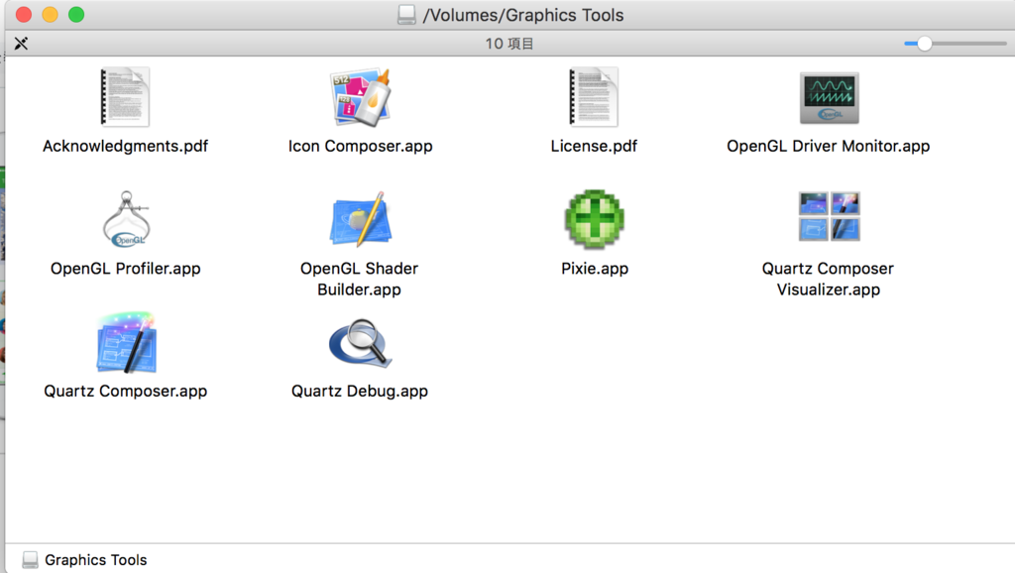The image size is (1015, 573).
Task: Select the OpenGL Driver Monitor app icon
Action: click(830, 98)
